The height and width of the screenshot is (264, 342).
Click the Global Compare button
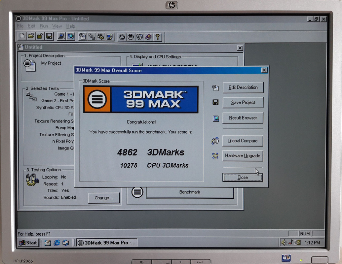coord(243,141)
